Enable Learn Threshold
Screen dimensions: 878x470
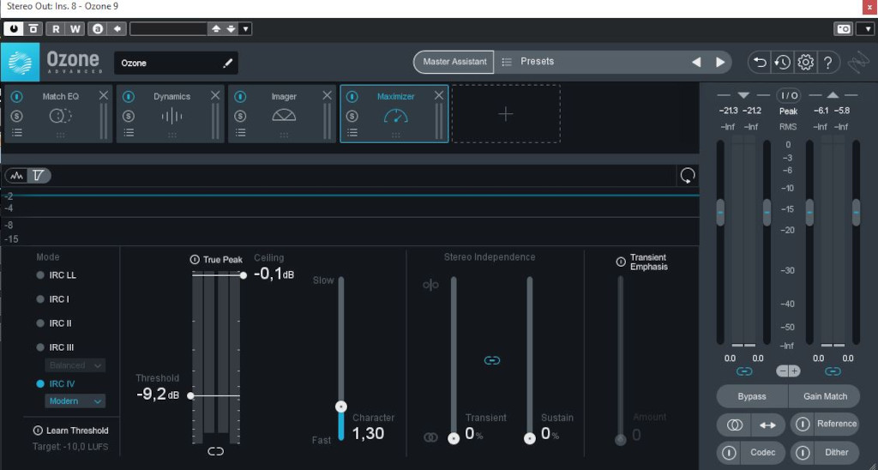(70, 431)
